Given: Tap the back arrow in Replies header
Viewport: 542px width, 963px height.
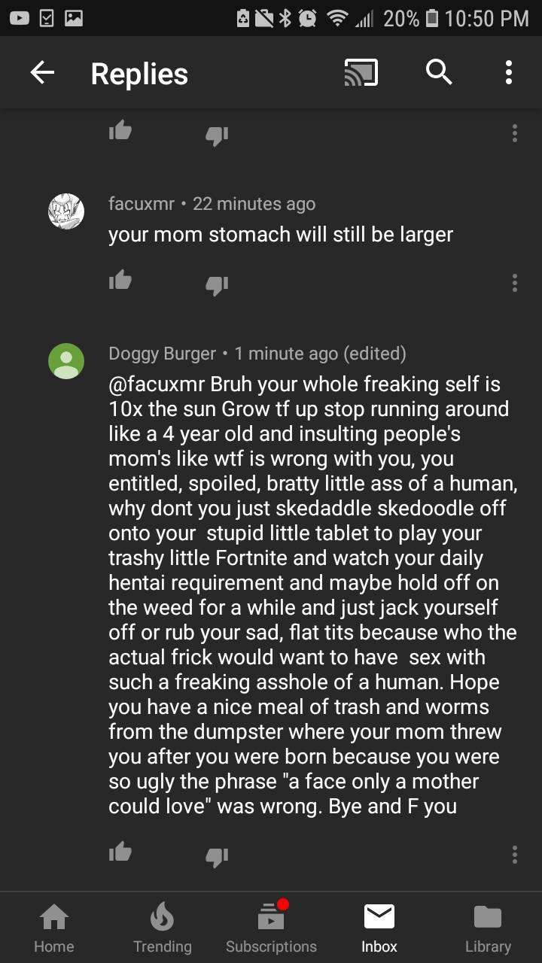Looking at the screenshot, I should [43, 73].
